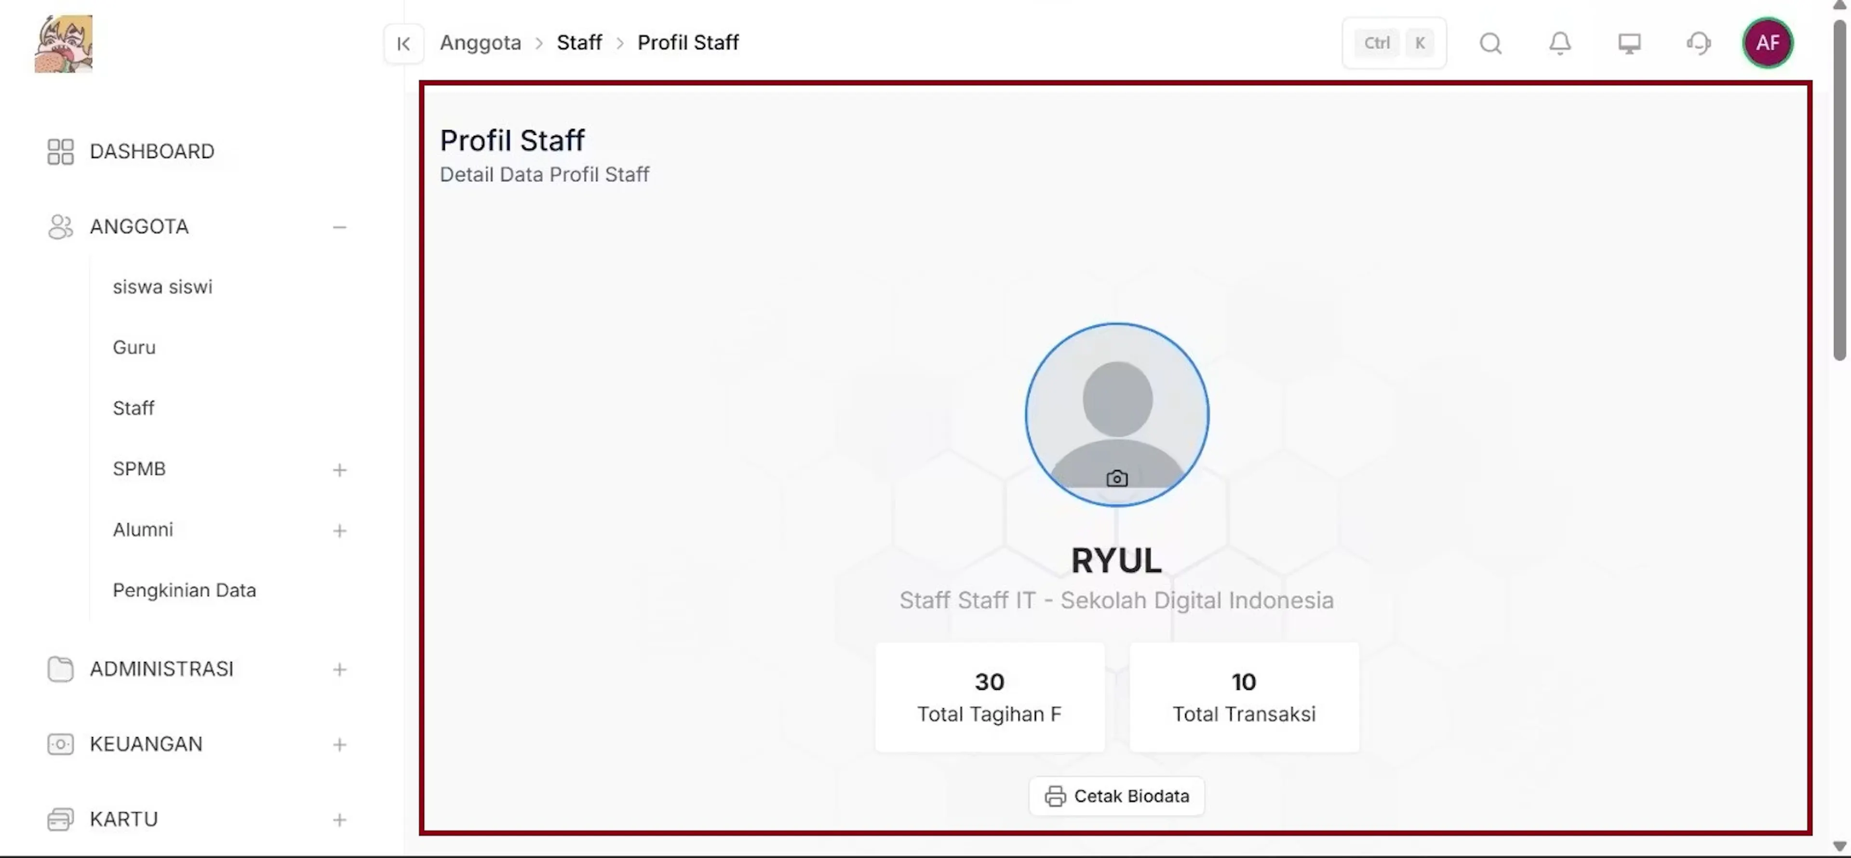Open the KEUANGAN menu label
The image size is (1851, 858).
click(x=146, y=745)
